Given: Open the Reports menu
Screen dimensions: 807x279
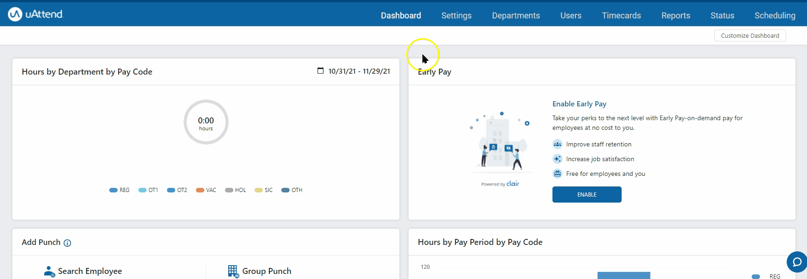Looking at the screenshot, I should (x=676, y=16).
